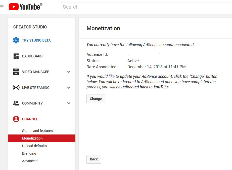
Task: Click the Live Streaming broadcast icon
Action: (x=16, y=88)
